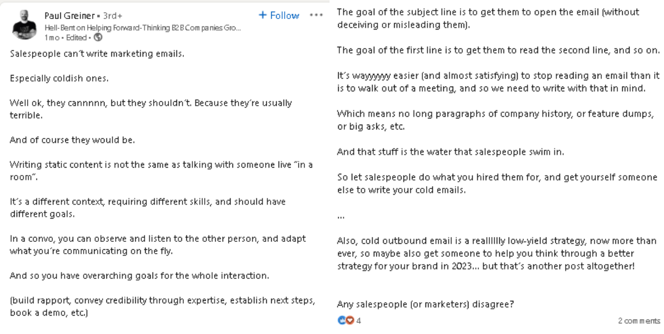The width and height of the screenshot is (664, 334).
Task: Follow Paul Greiner
Action: coord(279,15)
